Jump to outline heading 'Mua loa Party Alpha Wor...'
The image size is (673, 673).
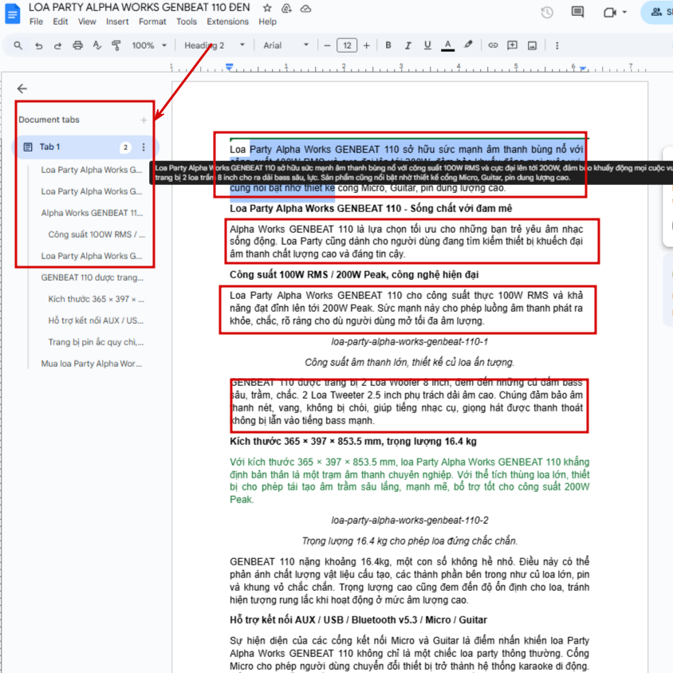click(x=92, y=364)
